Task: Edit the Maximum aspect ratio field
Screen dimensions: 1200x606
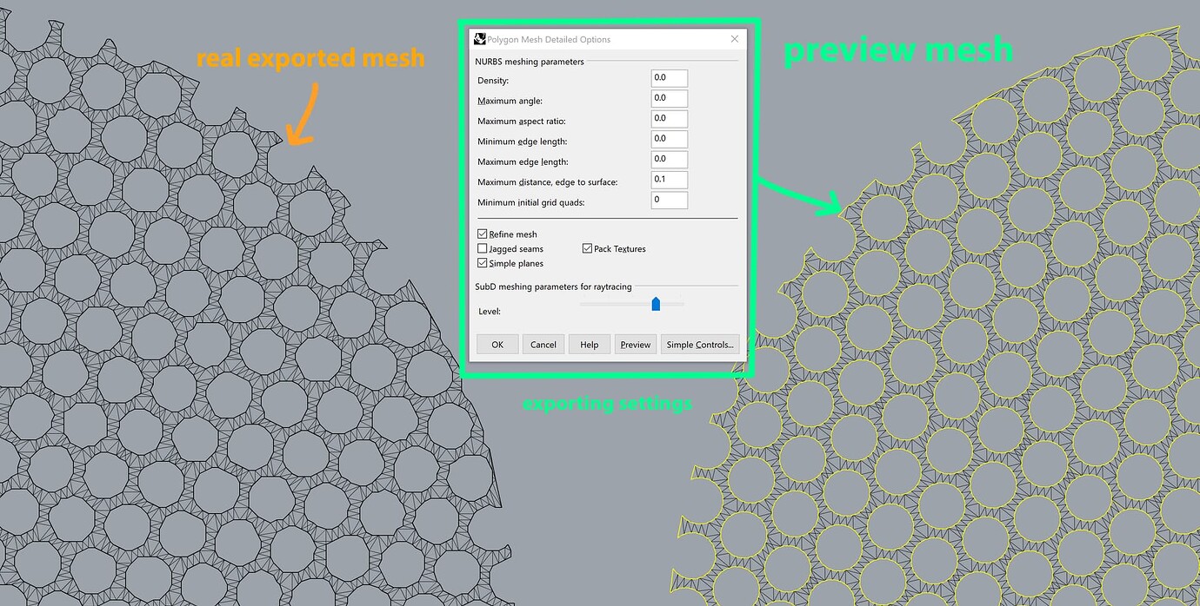Action: pos(669,118)
